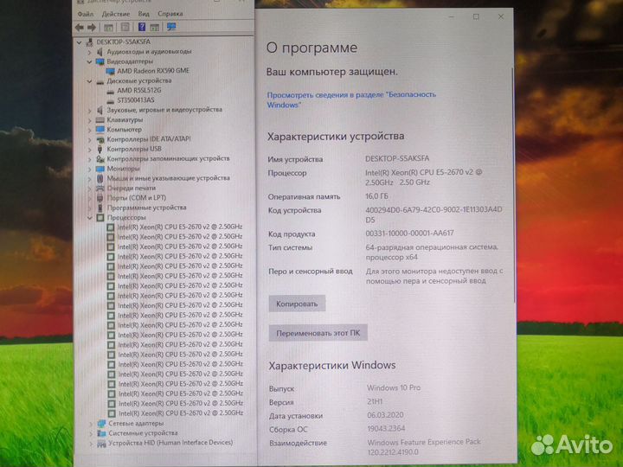Image resolution: width=623 pixels, height=467 pixels.
Task: Click the Windows 10 Pro edition value
Action: (394, 388)
